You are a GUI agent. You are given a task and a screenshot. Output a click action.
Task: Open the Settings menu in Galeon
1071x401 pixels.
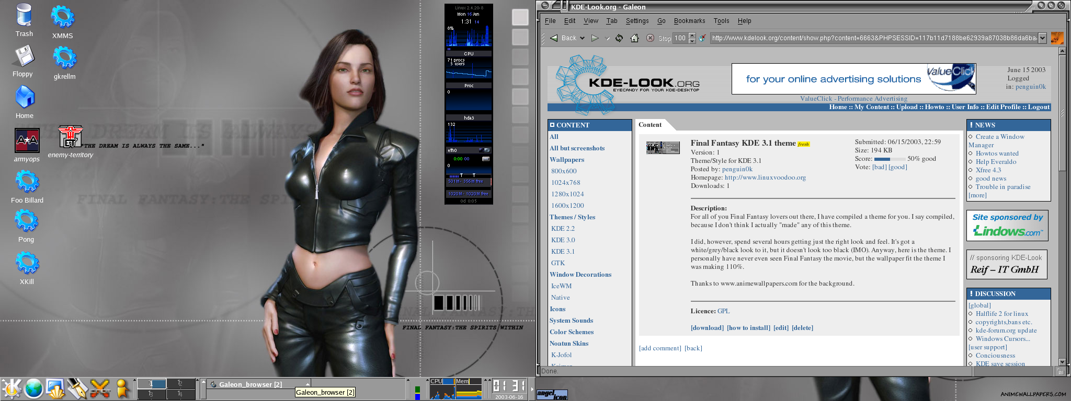click(x=637, y=21)
